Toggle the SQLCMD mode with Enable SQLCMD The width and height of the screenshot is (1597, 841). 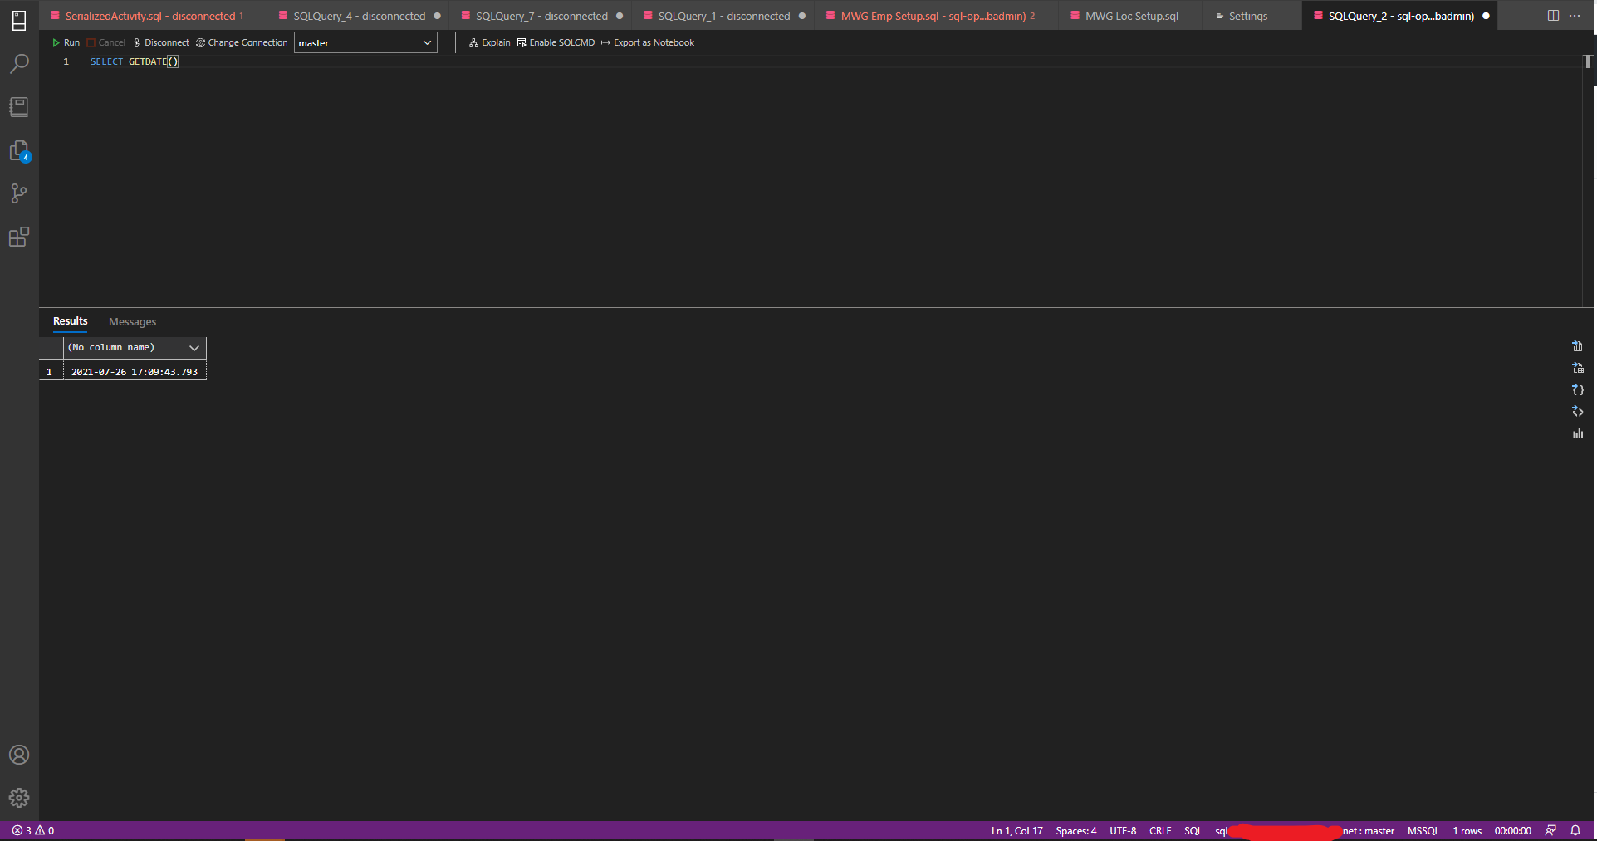click(555, 42)
